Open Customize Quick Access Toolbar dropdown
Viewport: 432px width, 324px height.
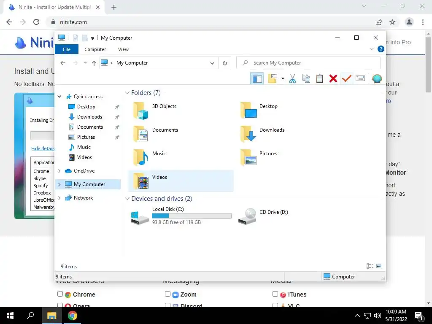point(92,38)
